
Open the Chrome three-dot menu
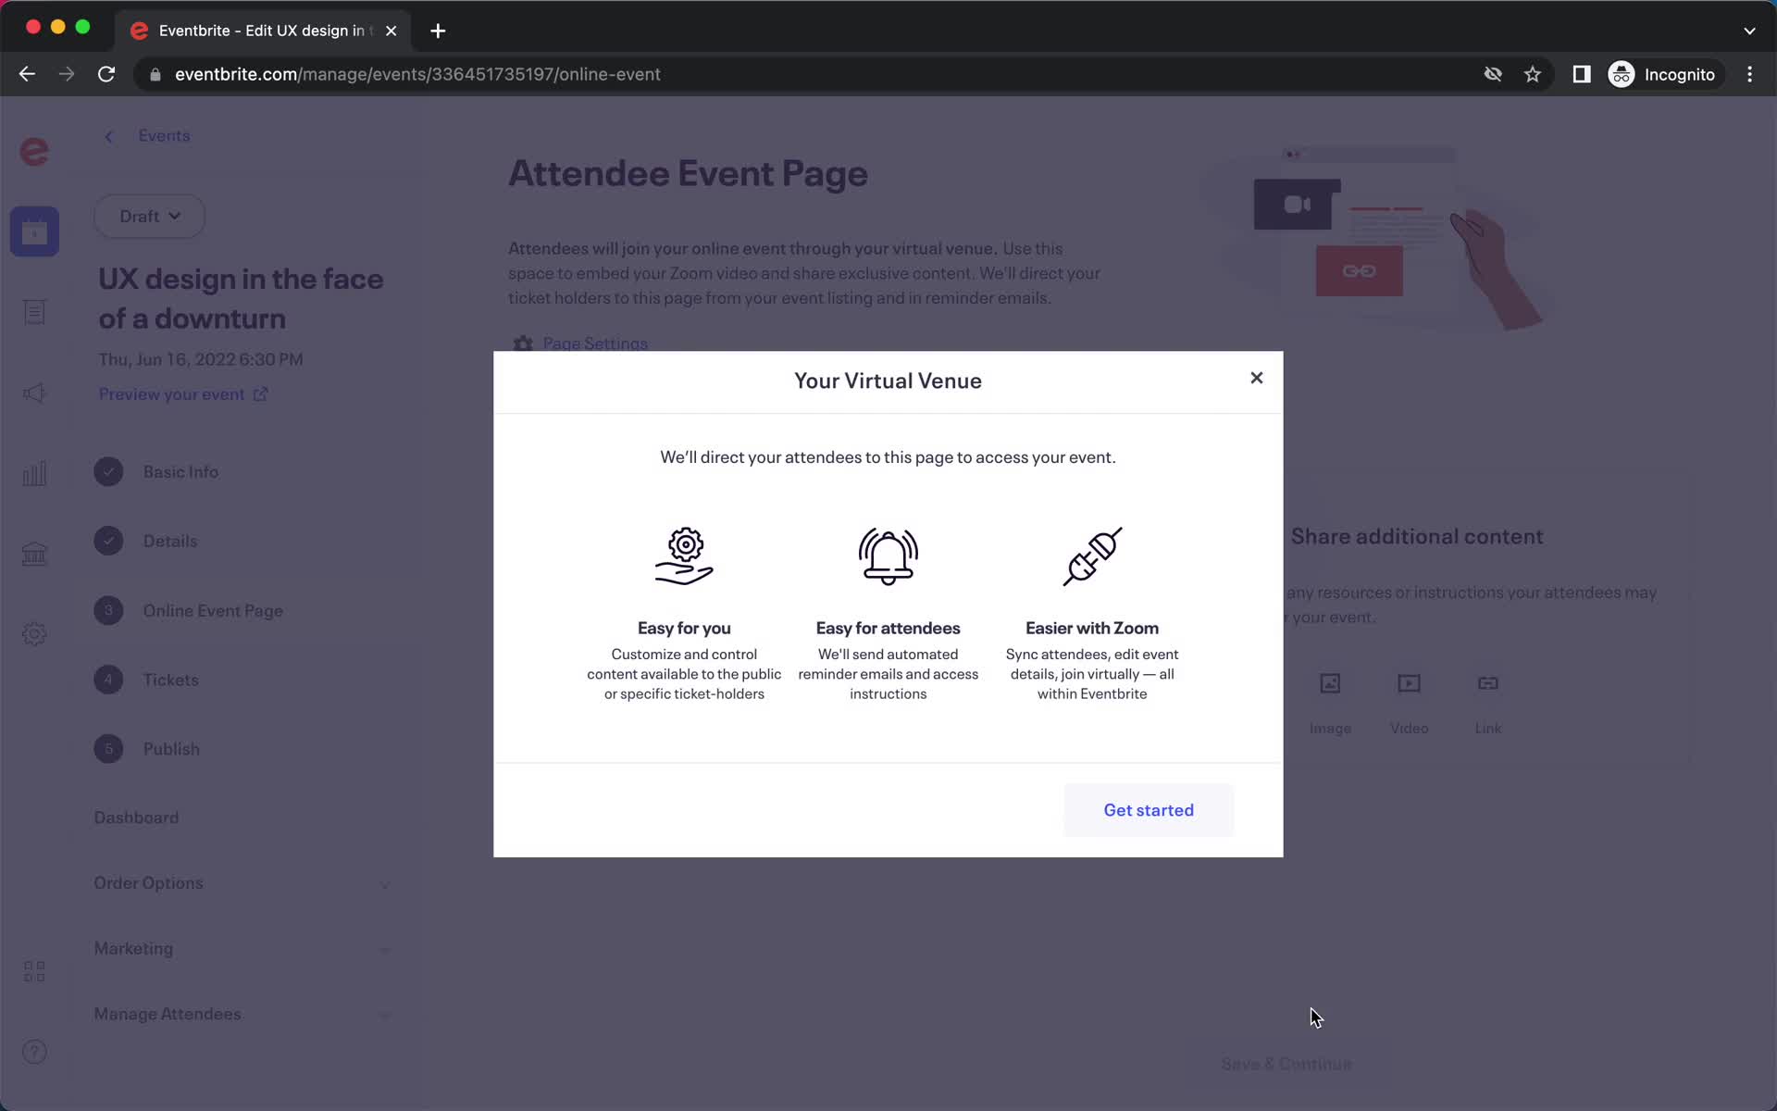[1749, 74]
